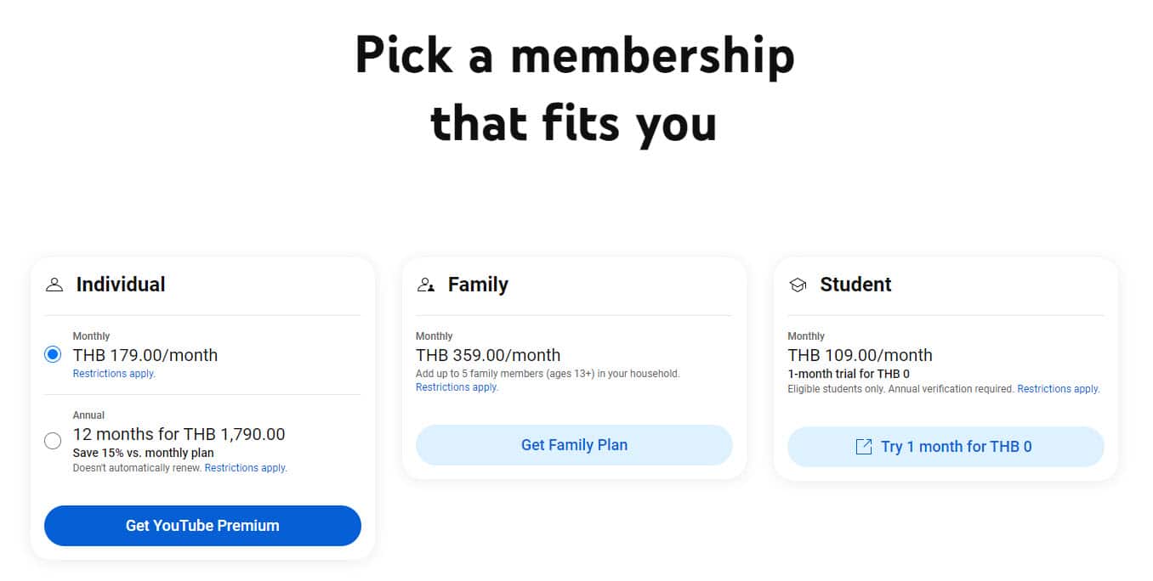Click the THB 359.00/month family price text
Image resolution: width=1153 pixels, height=581 pixels.
pyautogui.click(x=488, y=355)
